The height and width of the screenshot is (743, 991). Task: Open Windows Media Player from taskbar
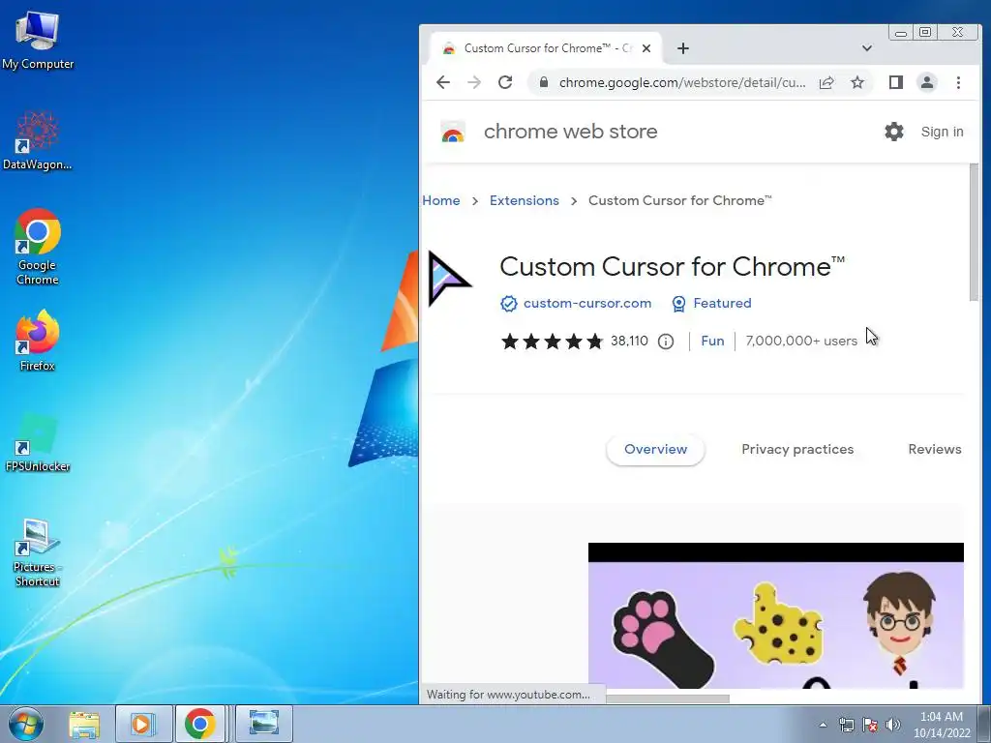pyautogui.click(x=143, y=724)
